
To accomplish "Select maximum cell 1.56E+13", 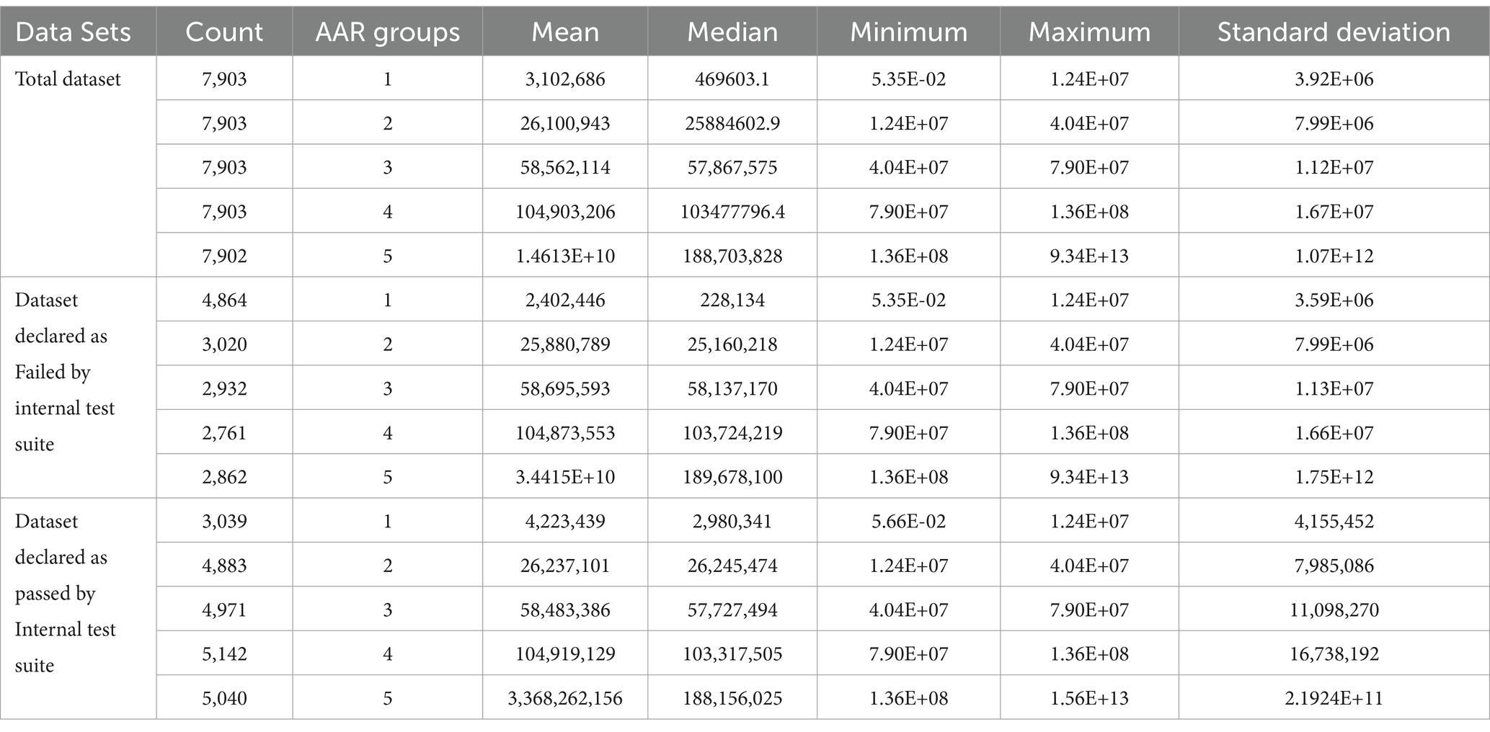I will coord(1089,698).
